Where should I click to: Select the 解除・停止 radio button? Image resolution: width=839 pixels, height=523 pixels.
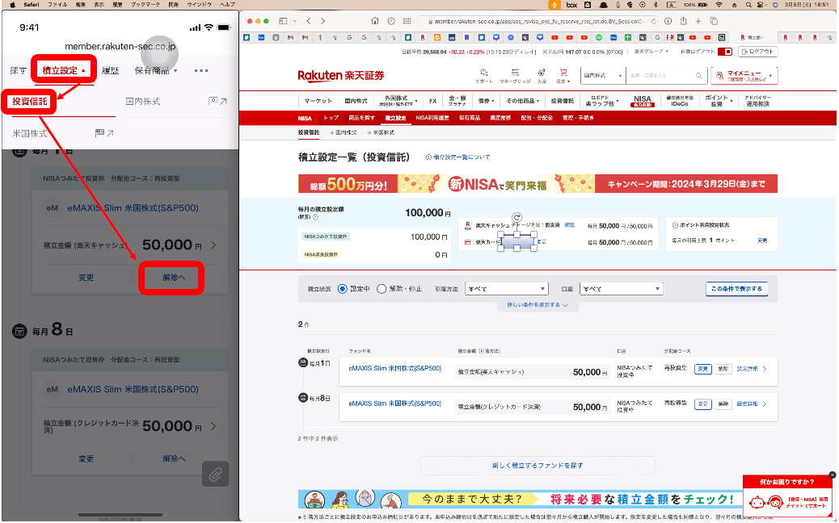tap(382, 289)
